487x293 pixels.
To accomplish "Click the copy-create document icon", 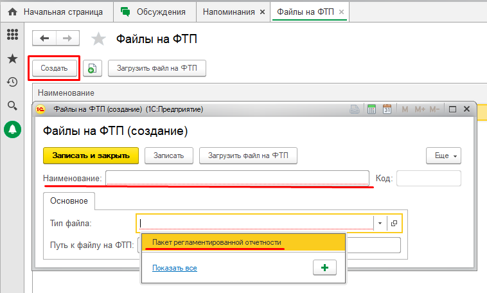I will (93, 68).
